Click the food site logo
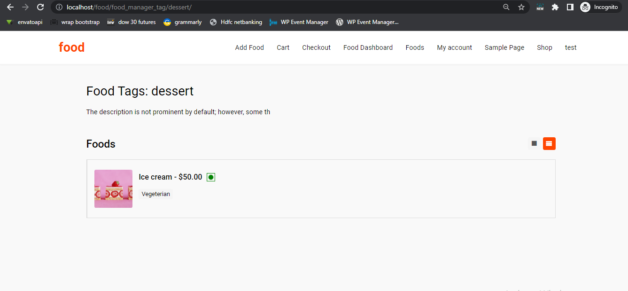 (x=71, y=47)
